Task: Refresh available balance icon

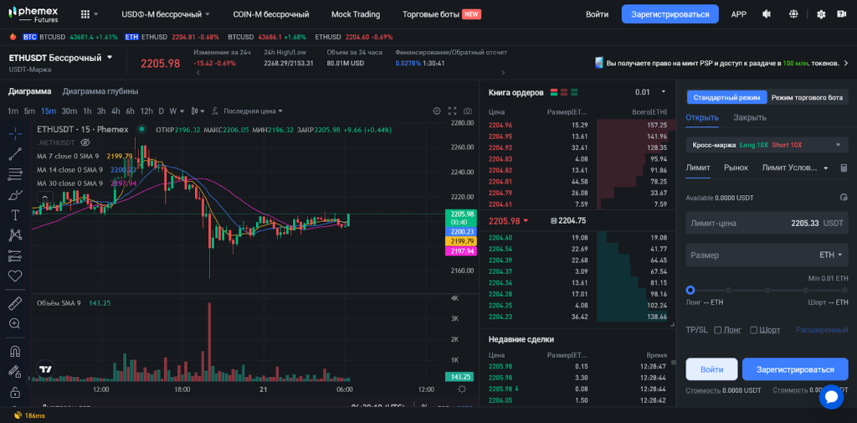Action: tap(844, 198)
